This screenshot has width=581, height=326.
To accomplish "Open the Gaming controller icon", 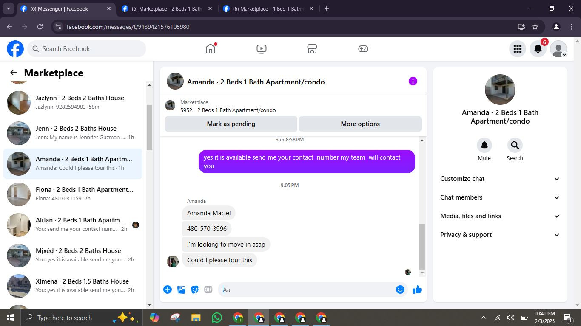I will click(x=363, y=49).
